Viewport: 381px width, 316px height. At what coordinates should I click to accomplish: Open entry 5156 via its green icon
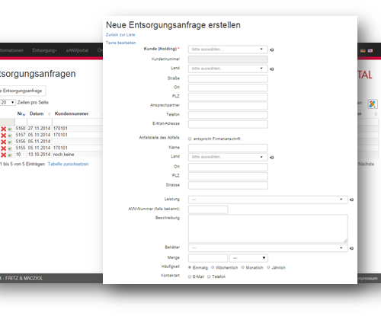click(10, 142)
